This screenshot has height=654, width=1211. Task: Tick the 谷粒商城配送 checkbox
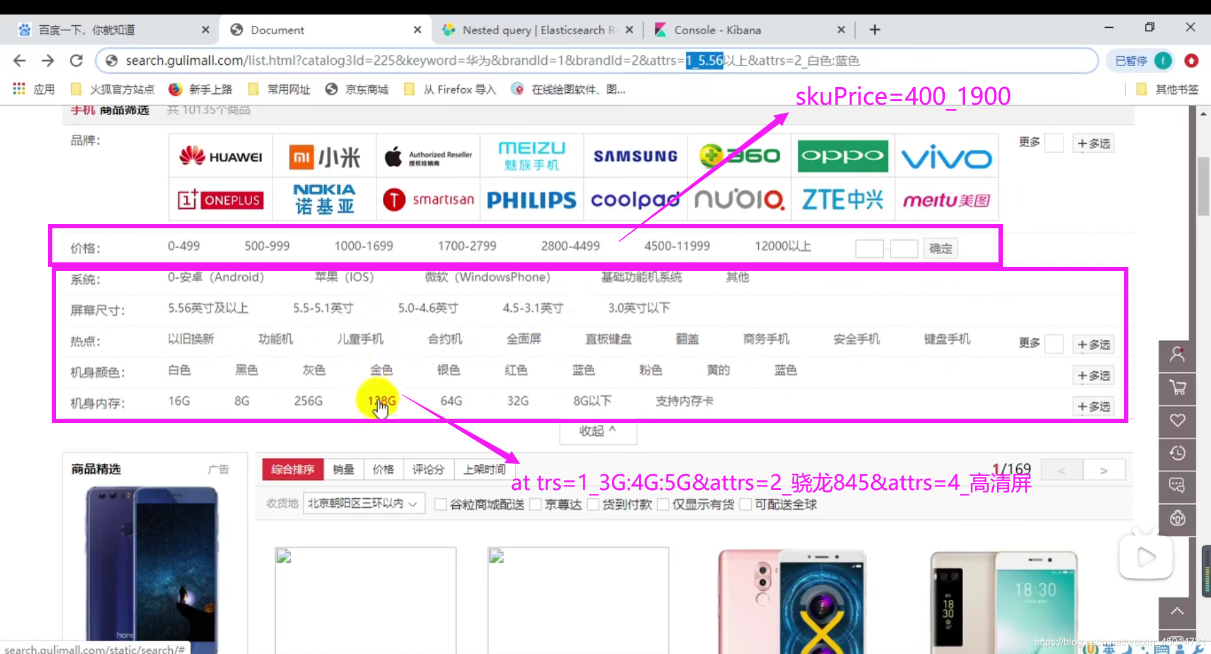tap(441, 505)
